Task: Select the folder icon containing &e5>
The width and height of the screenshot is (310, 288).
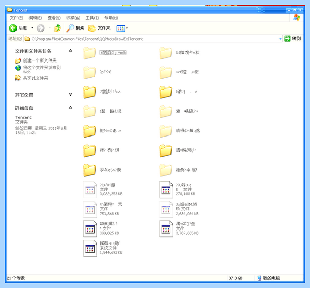Action: click(89, 170)
